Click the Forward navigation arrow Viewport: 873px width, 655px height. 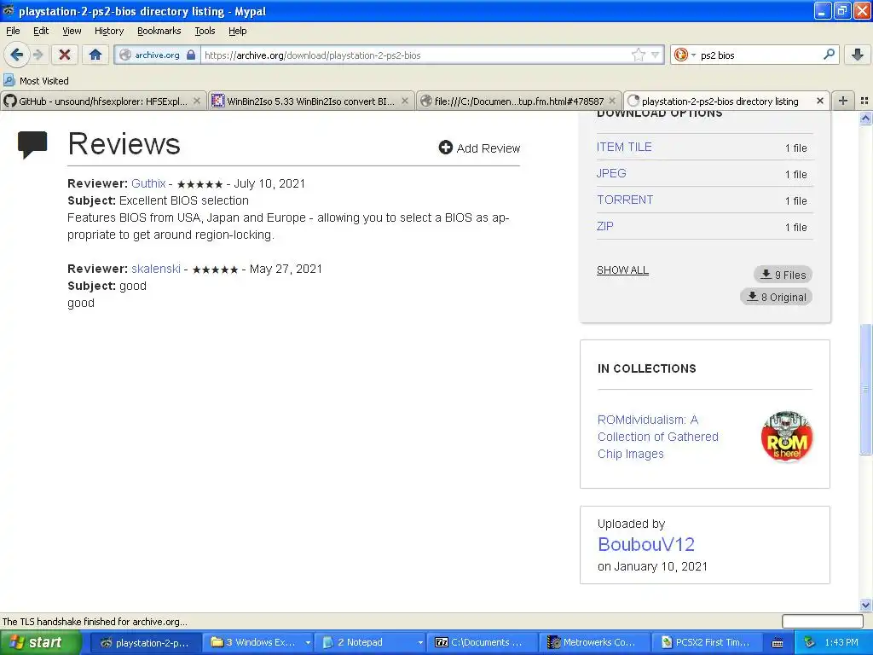click(x=38, y=55)
